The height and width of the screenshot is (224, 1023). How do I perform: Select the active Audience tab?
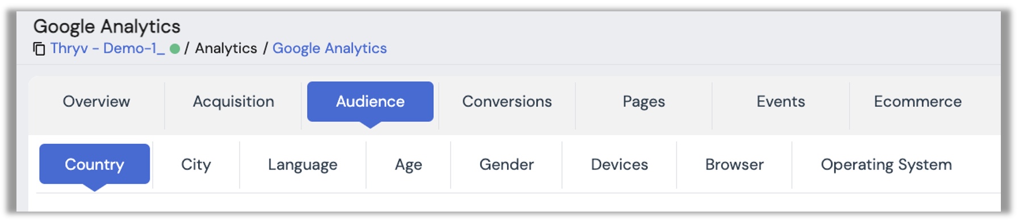(x=370, y=102)
